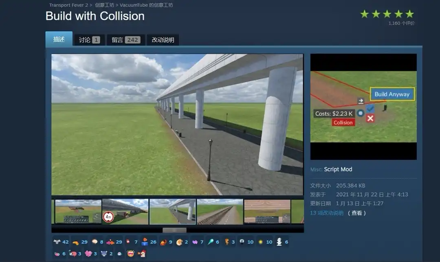Open VacuumTube 的创意工坊 breadcrumb link
This screenshot has width=440, height=262.
pos(146,5)
